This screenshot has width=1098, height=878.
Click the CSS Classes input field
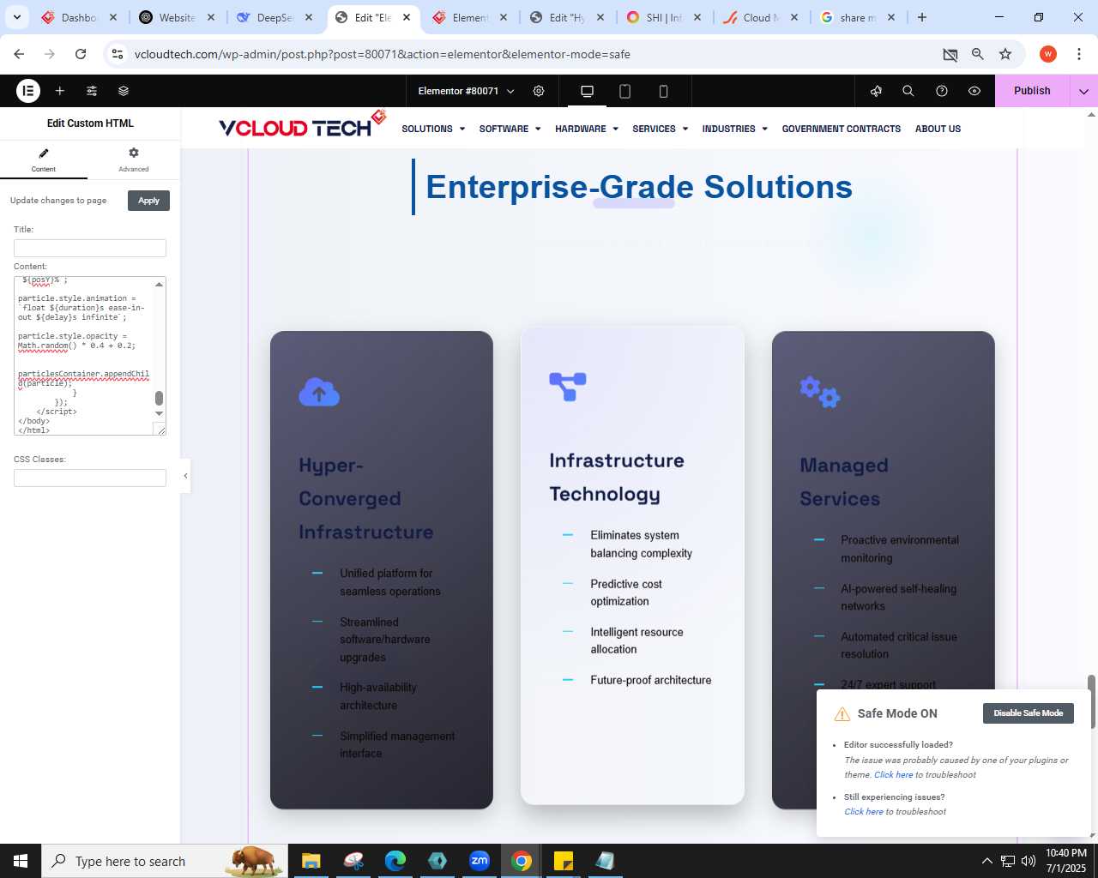coord(90,478)
